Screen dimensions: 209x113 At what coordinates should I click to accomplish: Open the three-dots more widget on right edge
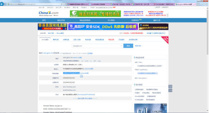[170, 90]
